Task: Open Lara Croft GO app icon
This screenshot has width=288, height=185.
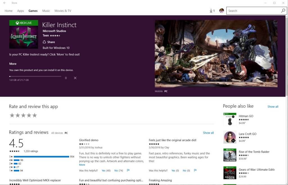Action: [230, 137]
